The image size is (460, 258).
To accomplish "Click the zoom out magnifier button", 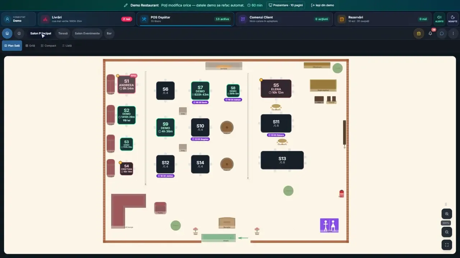I will click(x=447, y=232).
